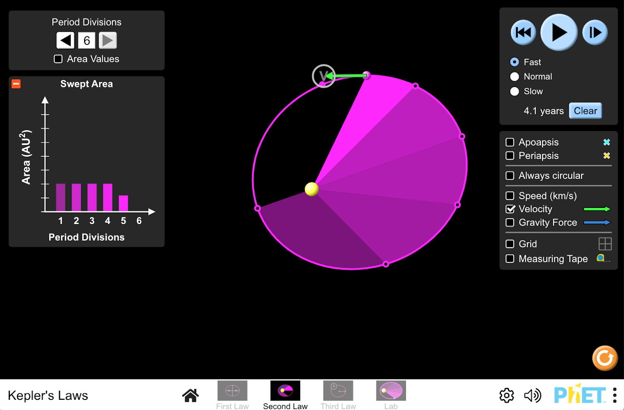
Task: Click the grid icon next to Grid label
Action: [x=605, y=244]
